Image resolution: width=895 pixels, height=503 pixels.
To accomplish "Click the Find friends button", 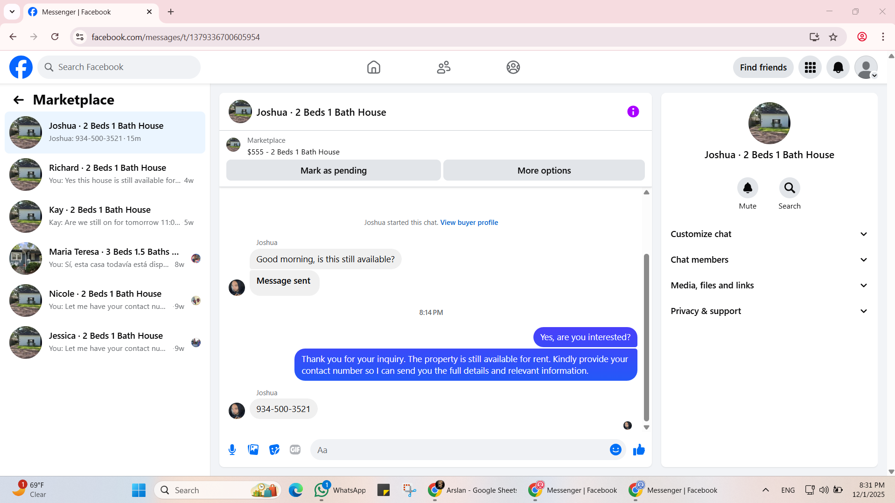I will point(763,68).
